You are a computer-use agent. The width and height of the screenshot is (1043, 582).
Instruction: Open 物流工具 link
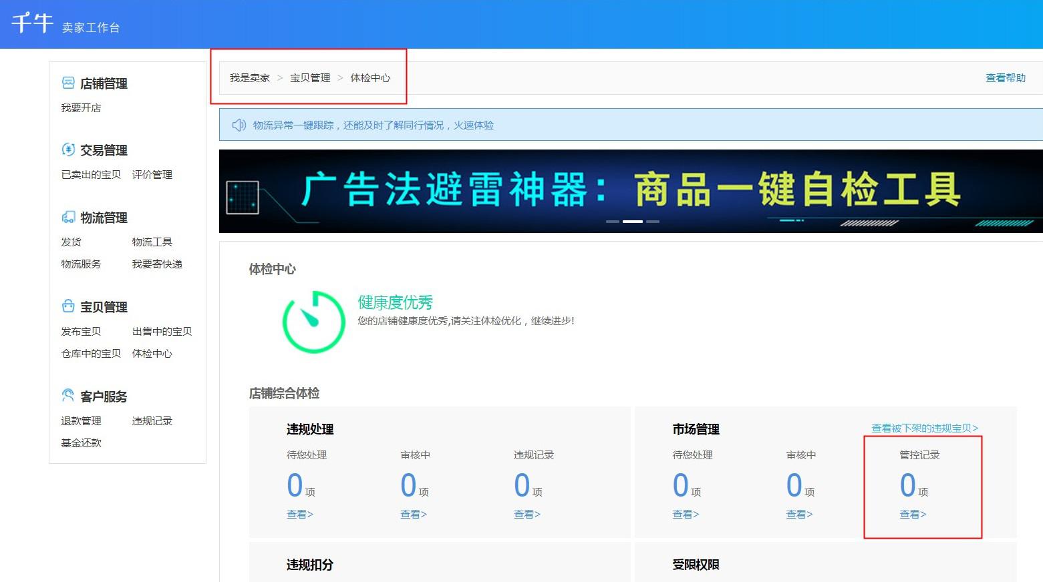point(152,242)
